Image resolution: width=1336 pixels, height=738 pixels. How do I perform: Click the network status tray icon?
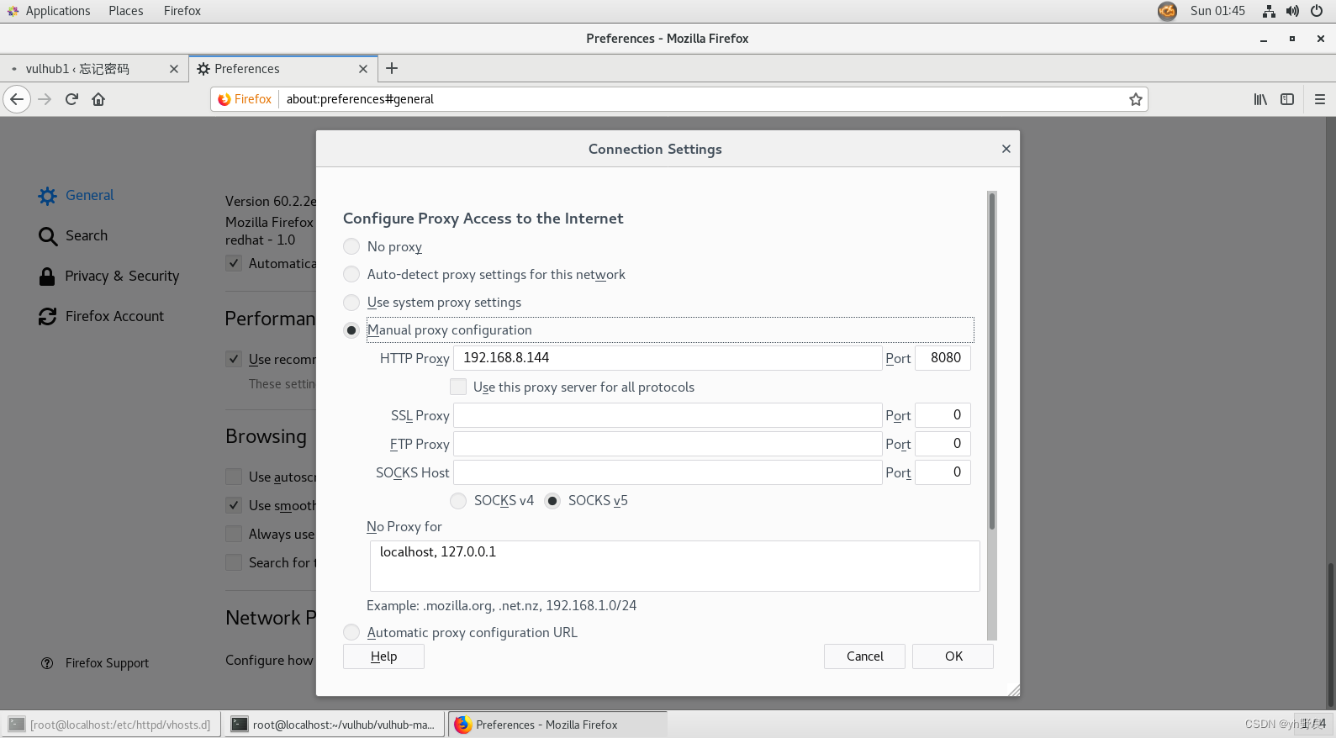(1269, 11)
